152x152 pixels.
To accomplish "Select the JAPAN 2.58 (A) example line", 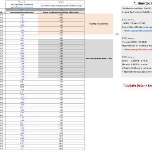I will (x=134, y=23).
